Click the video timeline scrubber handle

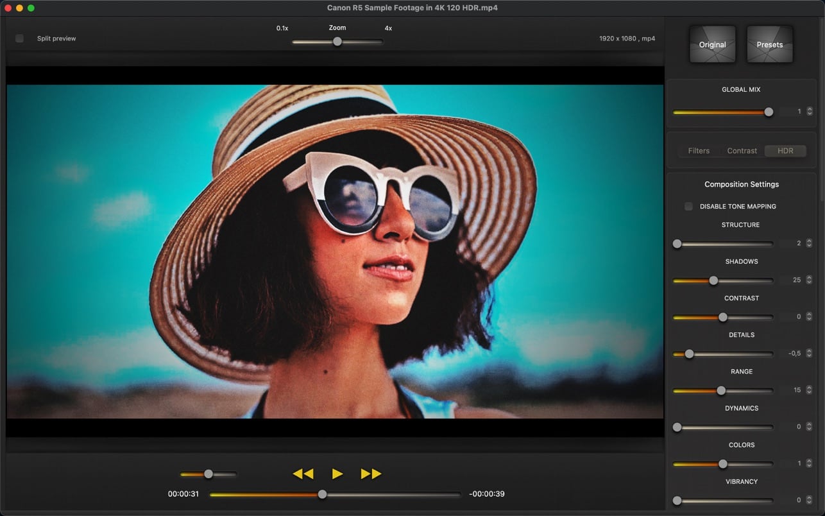click(323, 494)
